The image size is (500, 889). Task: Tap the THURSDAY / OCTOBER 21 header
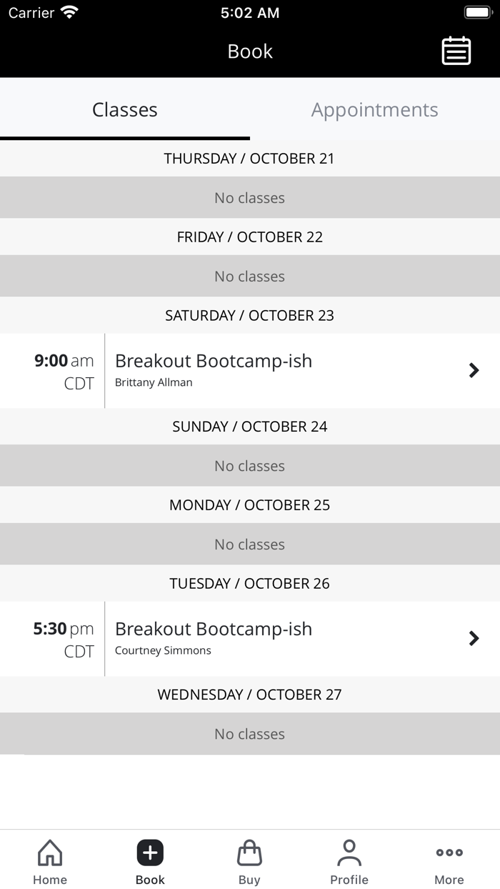click(x=250, y=158)
